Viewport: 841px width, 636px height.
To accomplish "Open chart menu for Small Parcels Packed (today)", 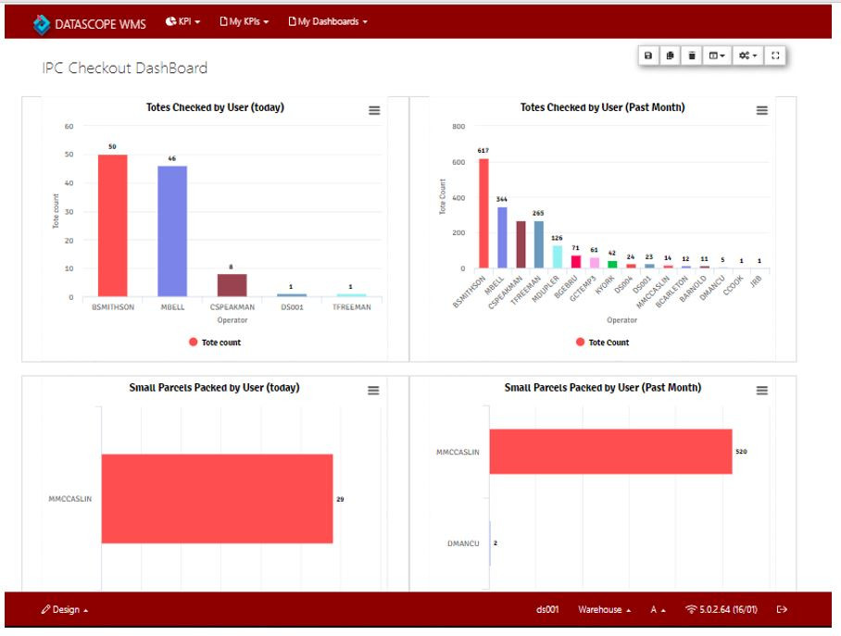I will pyautogui.click(x=374, y=391).
